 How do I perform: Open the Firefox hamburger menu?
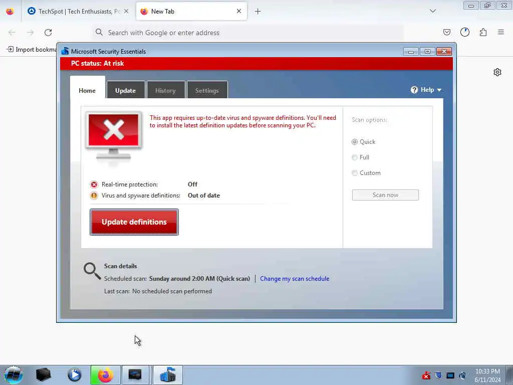click(501, 32)
